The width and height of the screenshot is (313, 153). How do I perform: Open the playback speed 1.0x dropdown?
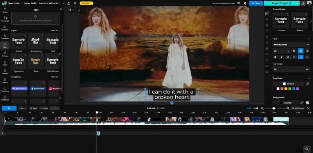tap(23, 108)
